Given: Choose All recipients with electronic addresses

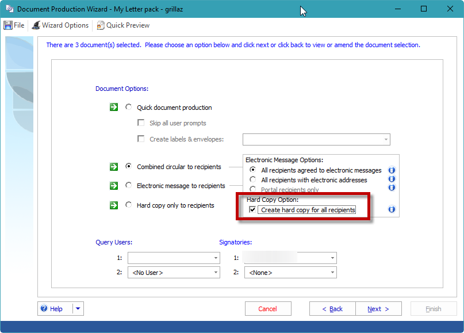Looking at the screenshot, I should (x=253, y=180).
